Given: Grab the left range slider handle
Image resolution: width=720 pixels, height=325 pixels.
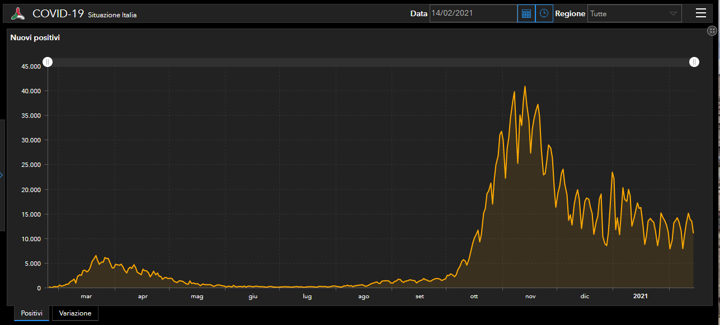Looking at the screenshot, I should point(48,62).
